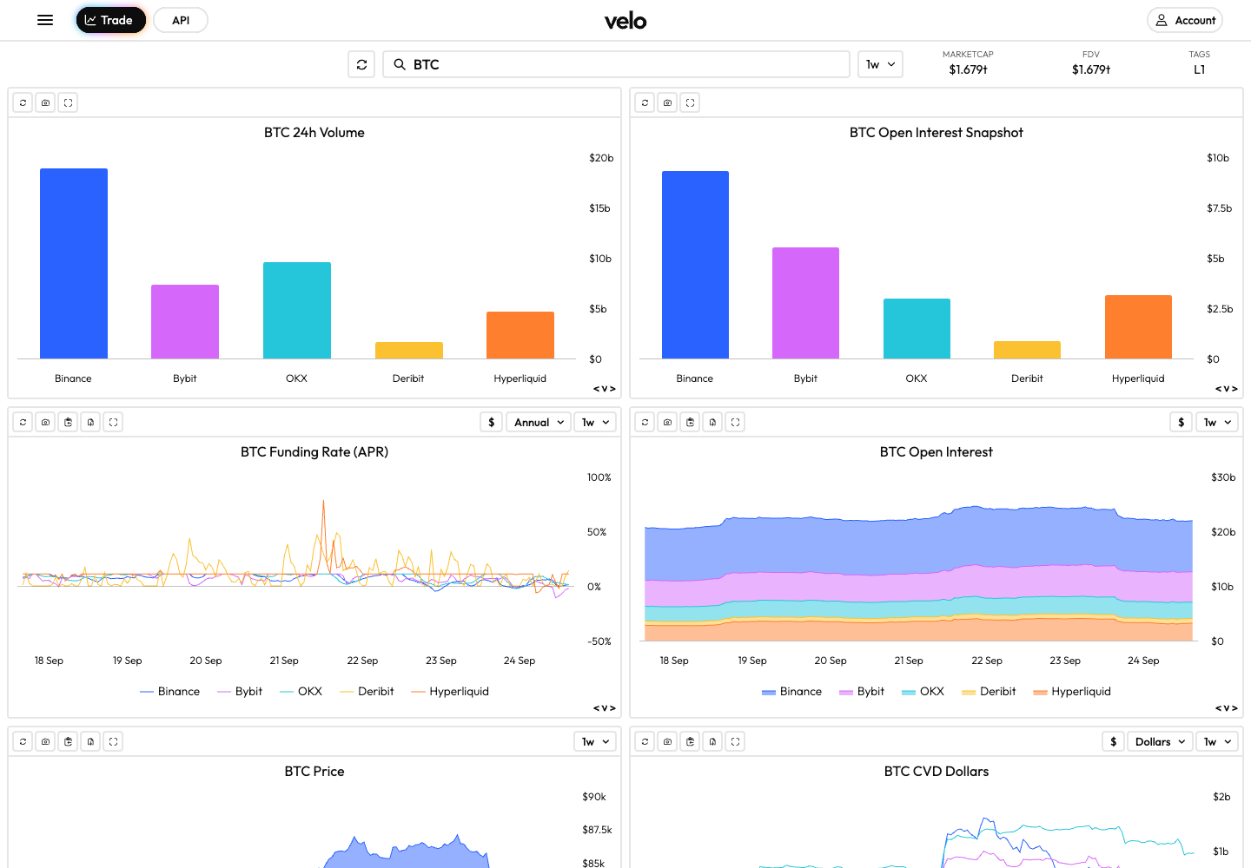The height and width of the screenshot is (868, 1251).
Task: Copy BTC Open Interest data to clipboard
Action: (x=691, y=422)
